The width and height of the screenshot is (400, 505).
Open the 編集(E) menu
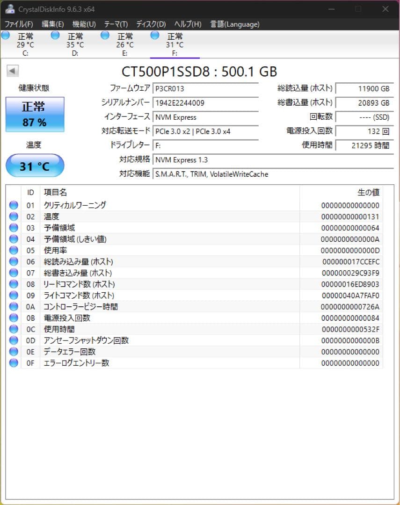[52, 24]
